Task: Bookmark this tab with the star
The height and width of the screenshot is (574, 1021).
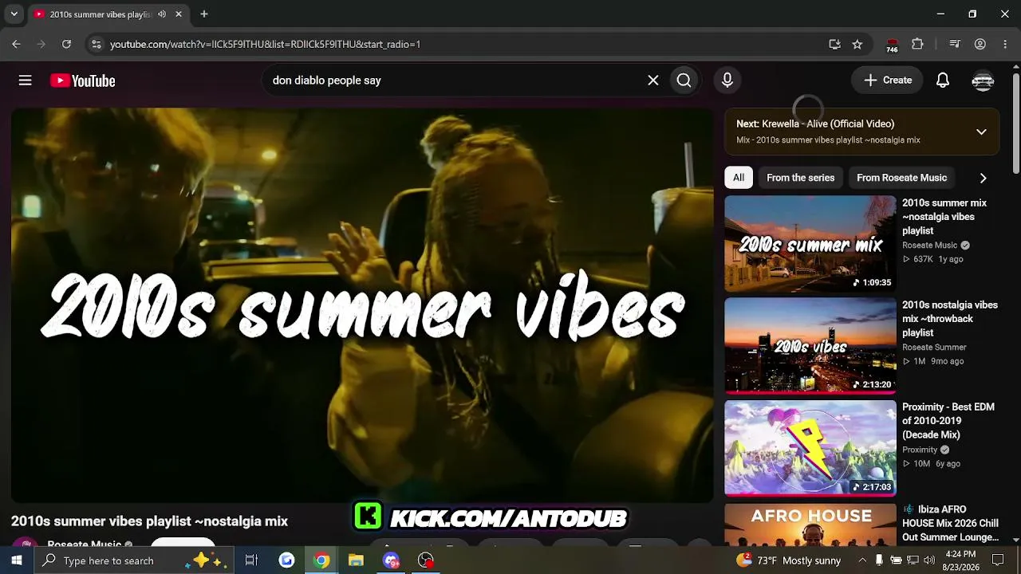Action: pyautogui.click(x=857, y=44)
